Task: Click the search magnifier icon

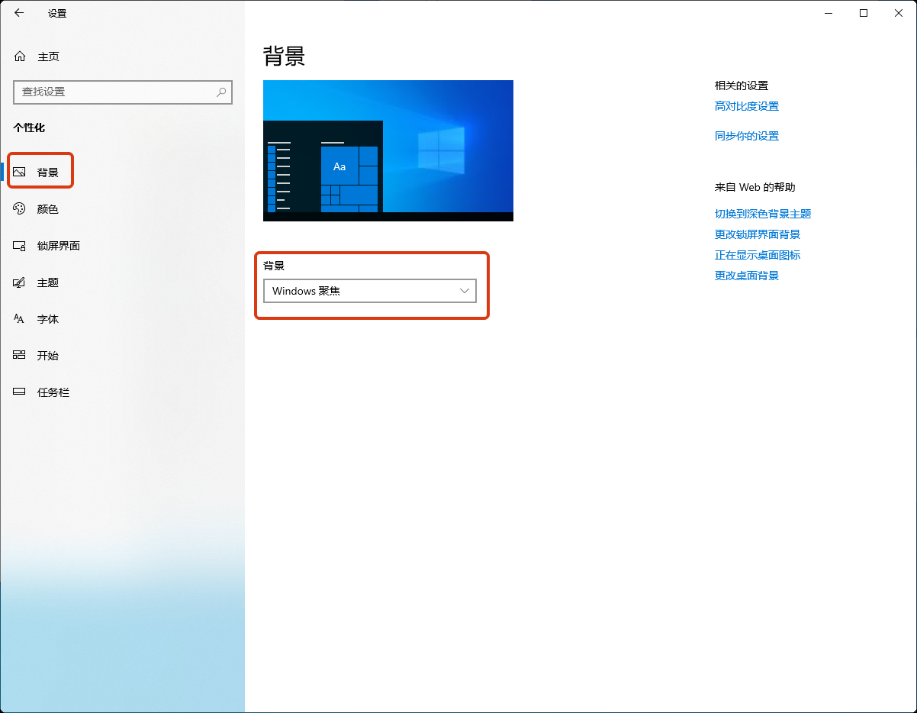Action: [x=221, y=92]
